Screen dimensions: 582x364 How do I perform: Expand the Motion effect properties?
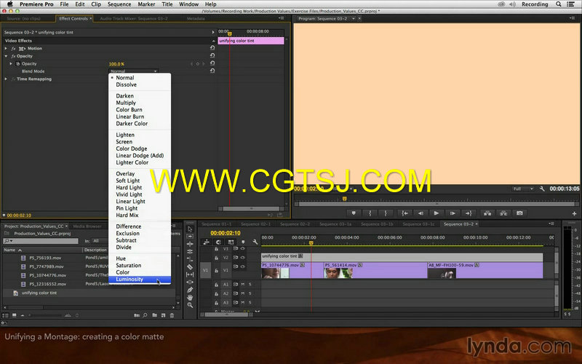(6, 48)
